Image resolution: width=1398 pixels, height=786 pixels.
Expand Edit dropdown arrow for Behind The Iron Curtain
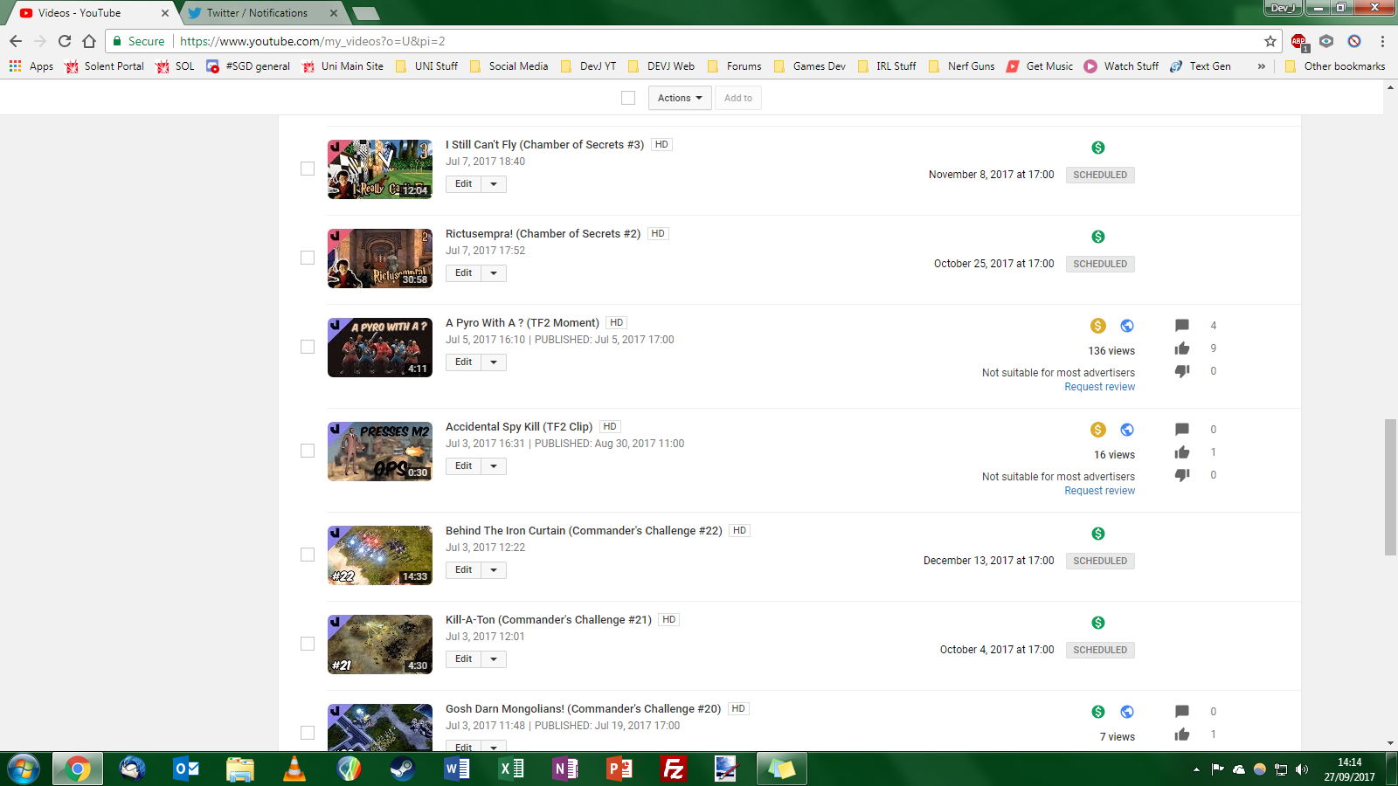pos(494,570)
